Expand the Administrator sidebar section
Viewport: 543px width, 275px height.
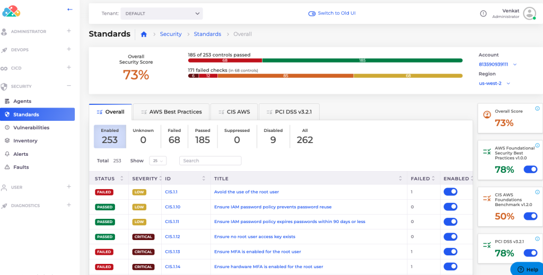point(69,31)
